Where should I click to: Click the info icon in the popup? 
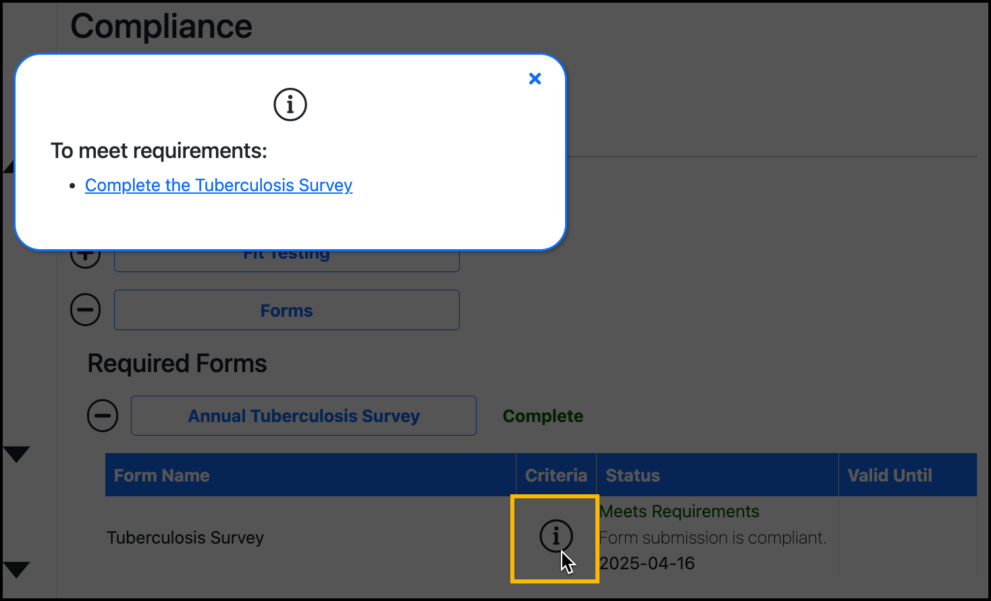[290, 105]
